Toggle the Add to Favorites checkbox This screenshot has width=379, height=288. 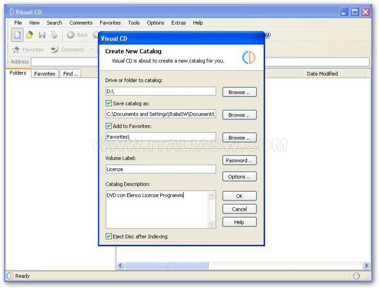(109, 126)
